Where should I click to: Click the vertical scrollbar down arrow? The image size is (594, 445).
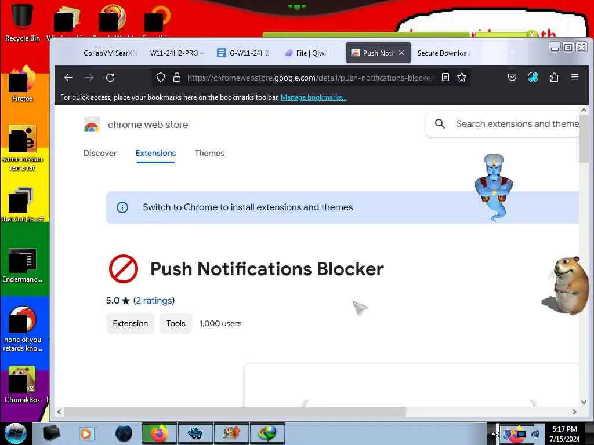[x=584, y=402]
